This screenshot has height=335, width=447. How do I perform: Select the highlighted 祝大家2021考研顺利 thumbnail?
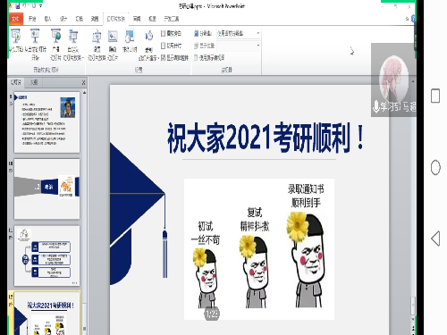click(x=46, y=314)
